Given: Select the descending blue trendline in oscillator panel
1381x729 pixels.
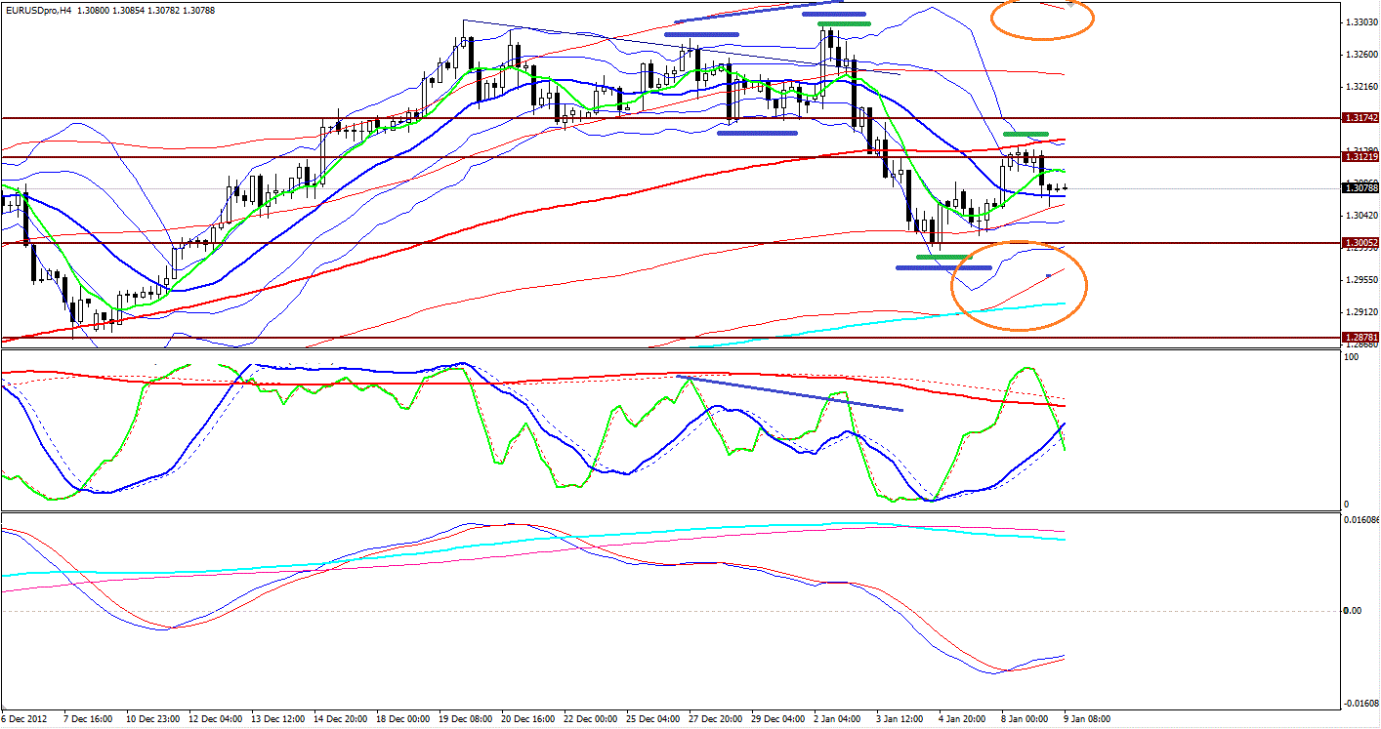Looking at the screenshot, I should [789, 392].
